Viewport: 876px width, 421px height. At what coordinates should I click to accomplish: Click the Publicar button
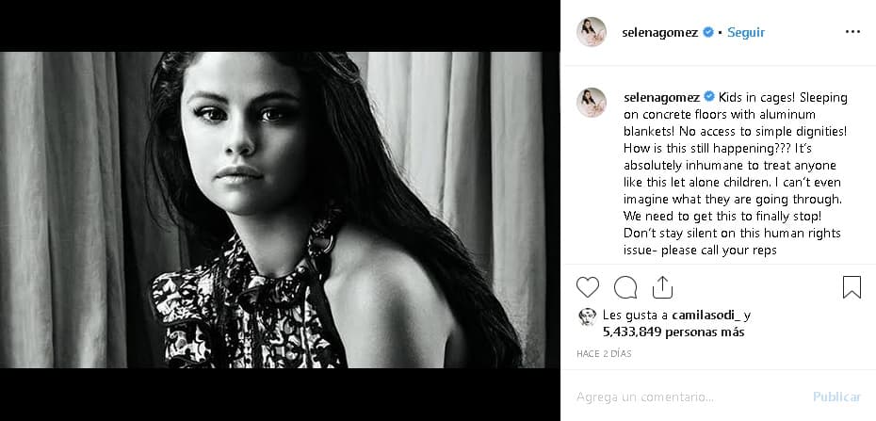836,397
